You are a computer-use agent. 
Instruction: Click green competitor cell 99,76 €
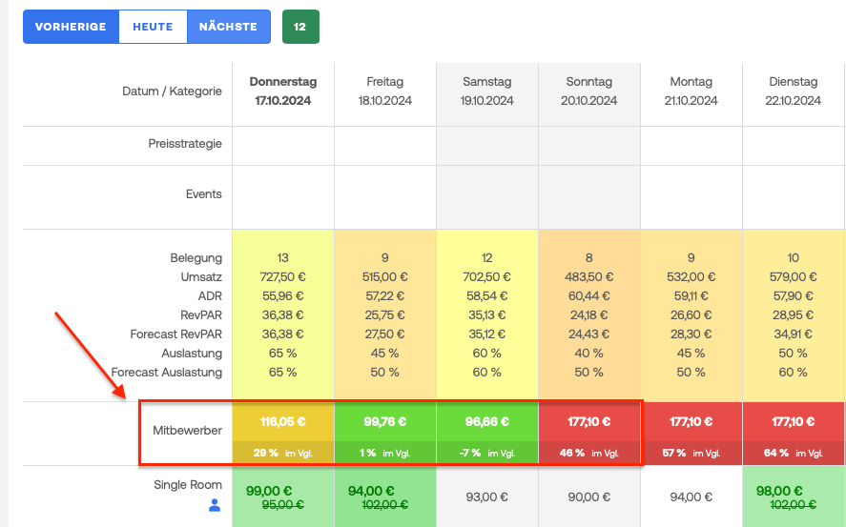coord(385,421)
